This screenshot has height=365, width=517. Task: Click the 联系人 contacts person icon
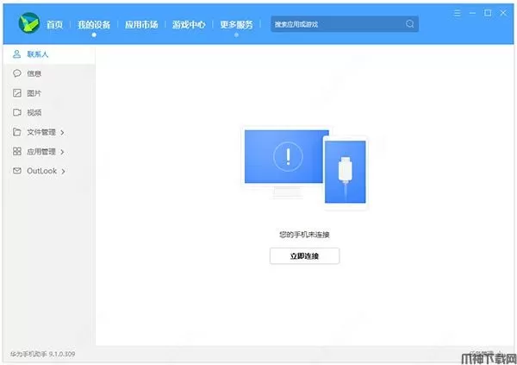[x=17, y=53]
